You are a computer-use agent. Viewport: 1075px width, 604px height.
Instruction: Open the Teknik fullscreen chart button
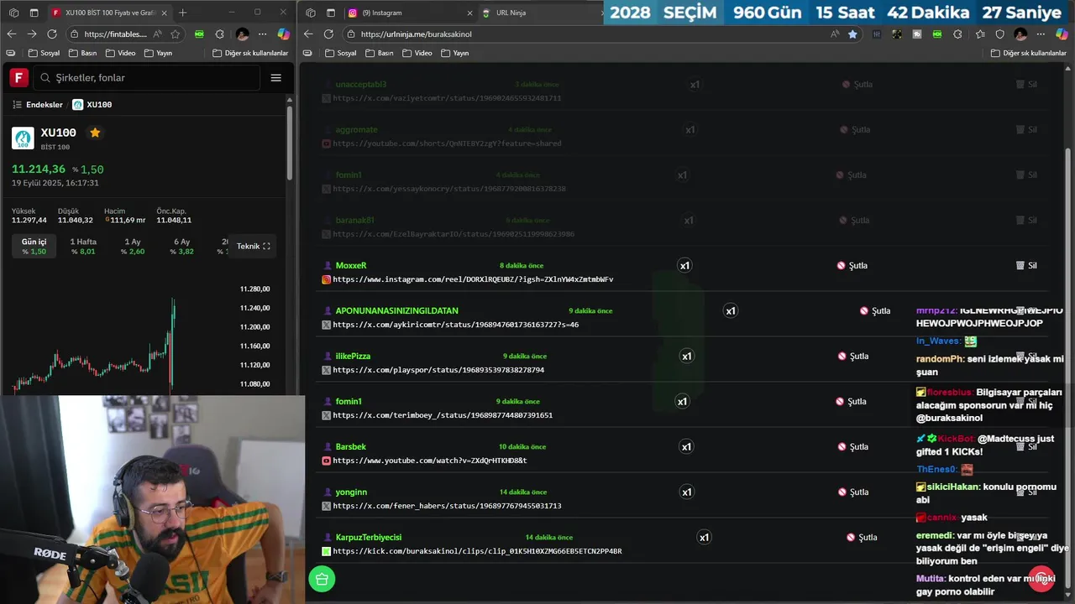(253, 247)
